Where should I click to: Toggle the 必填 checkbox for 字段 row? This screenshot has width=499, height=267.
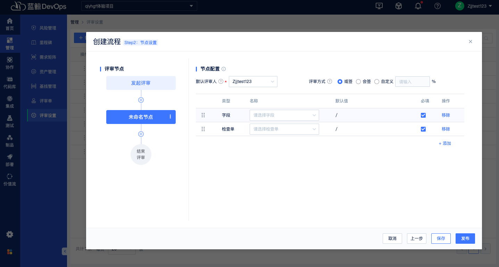tap(423, 115)
